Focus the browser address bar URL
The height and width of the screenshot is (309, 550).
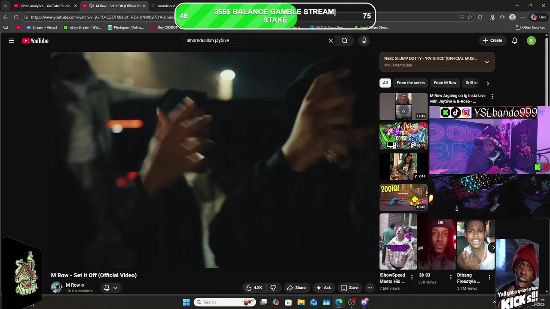tap(102, 17)
